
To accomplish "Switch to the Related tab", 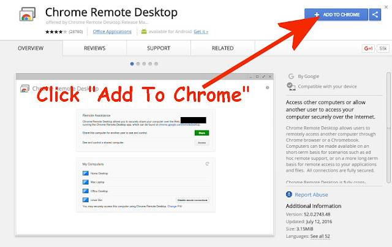I will coord(223,48).
